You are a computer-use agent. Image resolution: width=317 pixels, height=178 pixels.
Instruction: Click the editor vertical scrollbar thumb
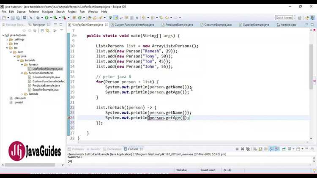tap(311, 66)
